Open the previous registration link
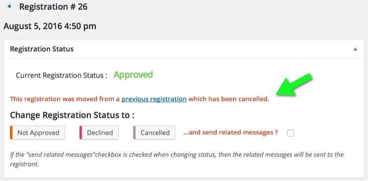Image resolution: width=368 pixels, height=181 pixels. tap(154, 99)
